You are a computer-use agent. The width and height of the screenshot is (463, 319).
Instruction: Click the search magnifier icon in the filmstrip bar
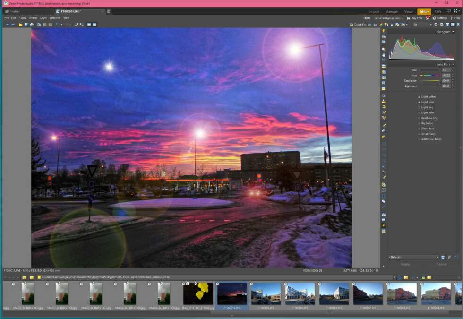click(459, 277)
